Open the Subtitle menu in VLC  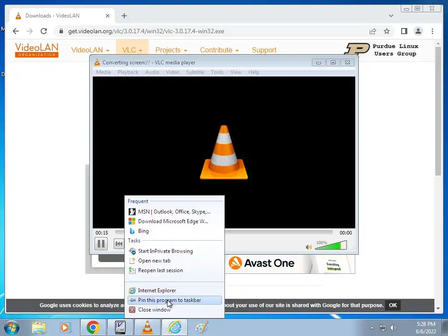pyautogui.click(x=195, y=72)
